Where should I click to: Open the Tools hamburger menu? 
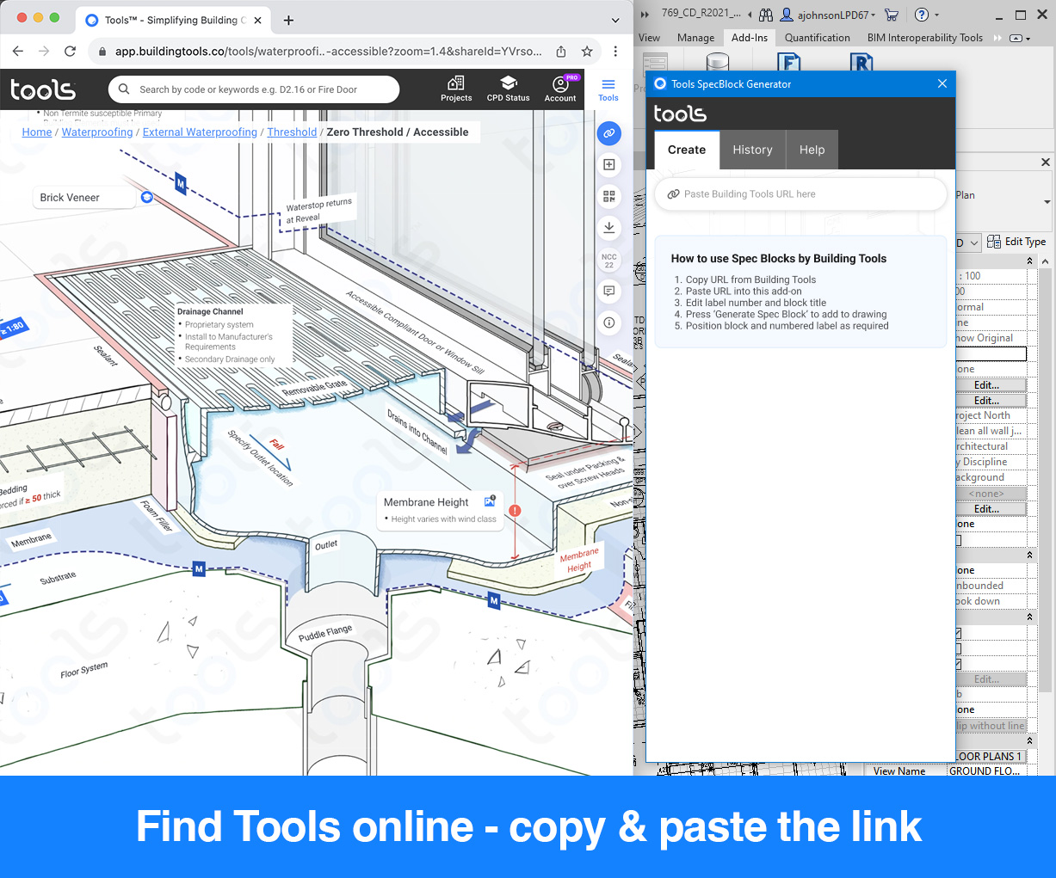coord(608,89)
